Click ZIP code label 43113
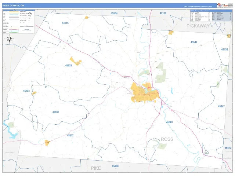Screen dimensions: 235x176 tap(163, 13)
